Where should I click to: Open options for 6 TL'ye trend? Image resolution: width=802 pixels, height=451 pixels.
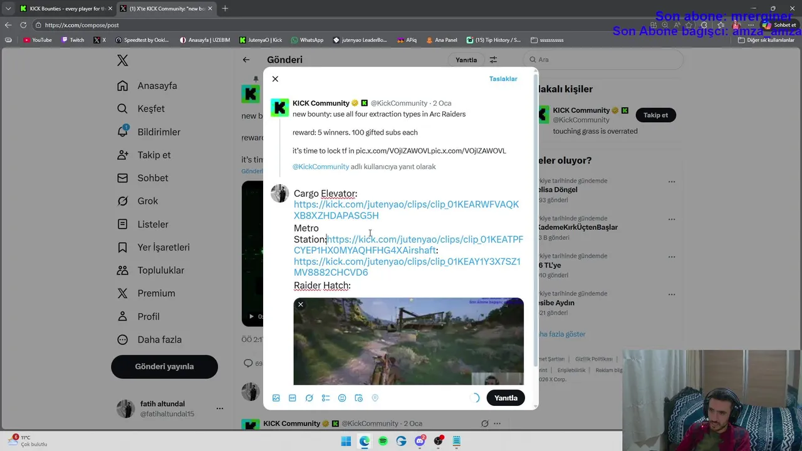tap(672, 257)
